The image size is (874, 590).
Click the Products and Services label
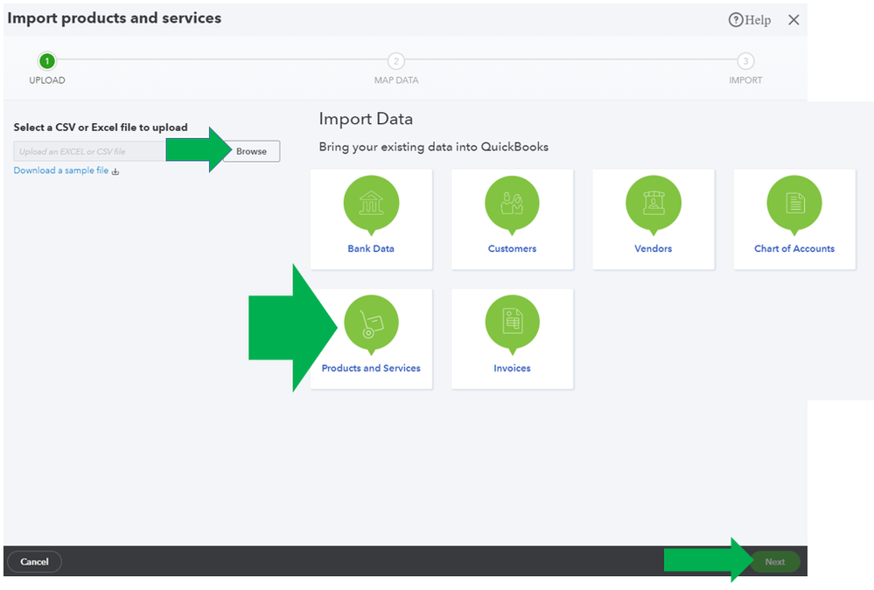[x=371, y=368]
